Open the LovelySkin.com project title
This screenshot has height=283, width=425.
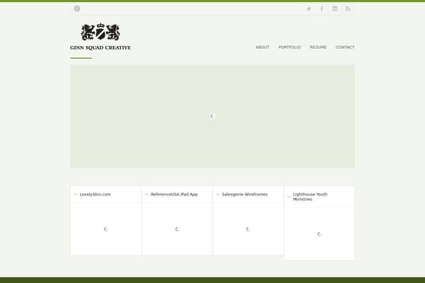[95, 194]
